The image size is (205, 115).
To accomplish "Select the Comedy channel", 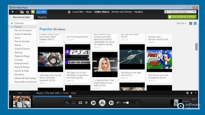I will coord(19,60).
